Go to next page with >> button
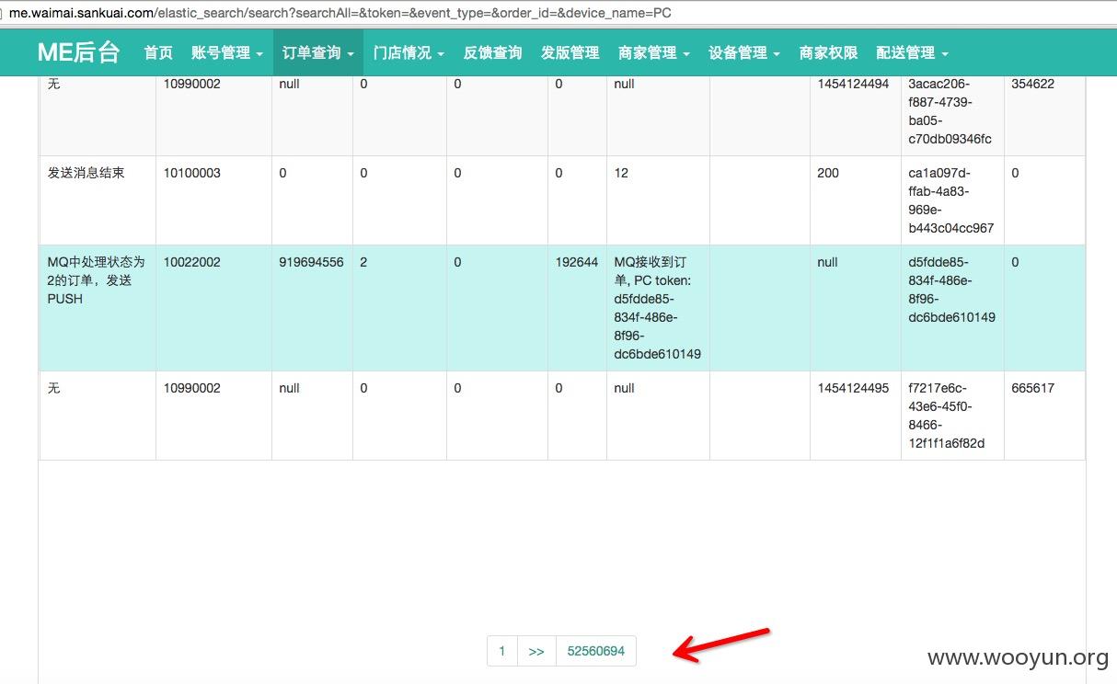Screen dimensions: 1117x684 [x=536, y=651]
